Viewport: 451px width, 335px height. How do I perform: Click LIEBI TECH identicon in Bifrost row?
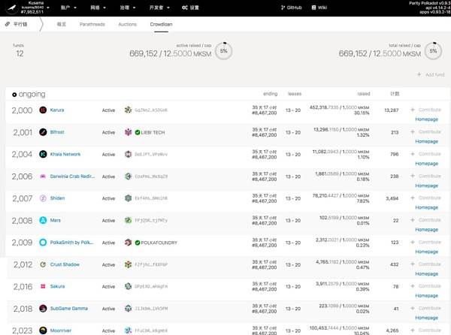(128, 132)
